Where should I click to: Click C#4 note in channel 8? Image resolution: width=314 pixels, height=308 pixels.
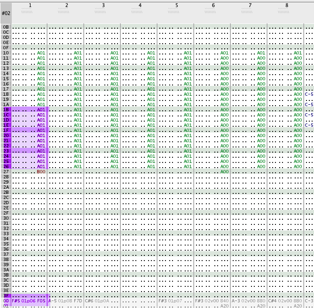[272, 301]
